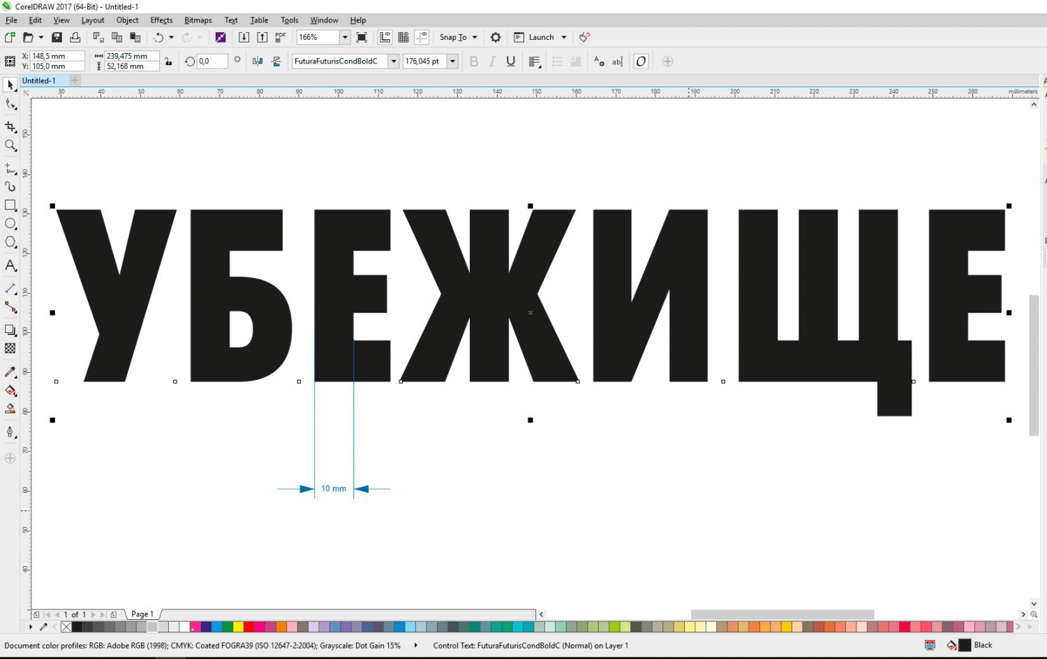Select the Shape edit tool
The height and width of the screenshot is (659, 1047).
pos(10,105)
